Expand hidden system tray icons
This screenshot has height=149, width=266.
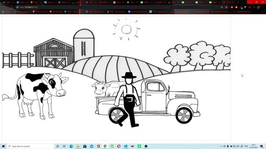point(221,146)
